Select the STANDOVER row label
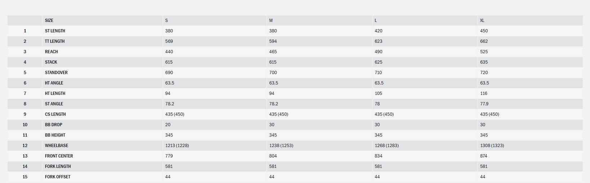Image resolution: width=590 pixels, height=183 pixels. click(56, 73)
